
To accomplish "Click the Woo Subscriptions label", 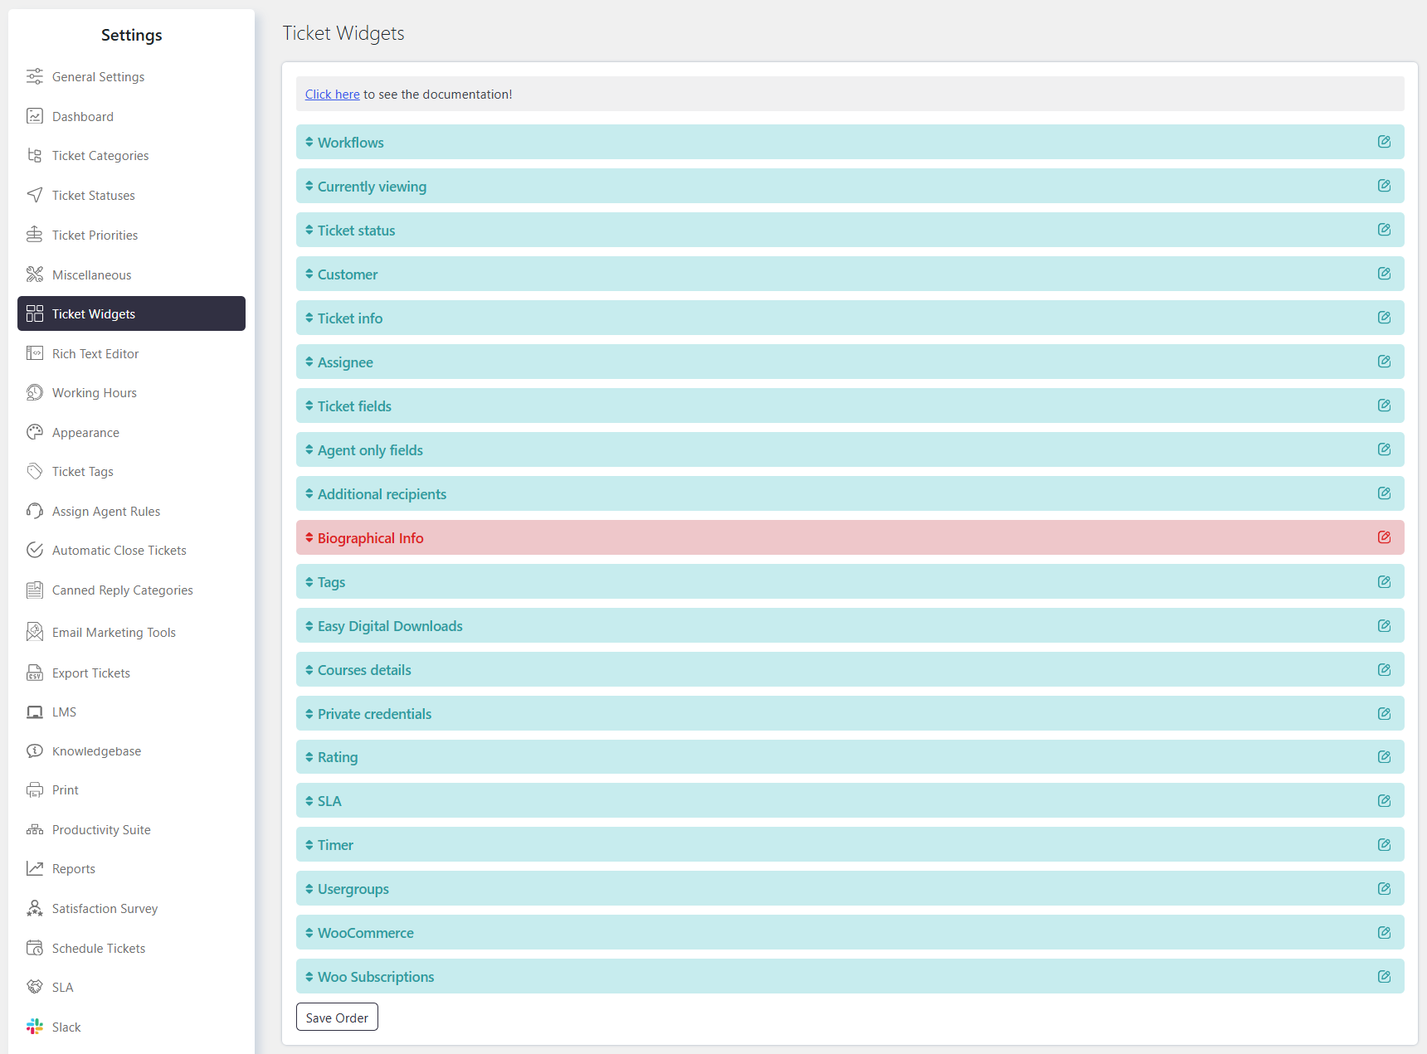I will click(376, 977).
